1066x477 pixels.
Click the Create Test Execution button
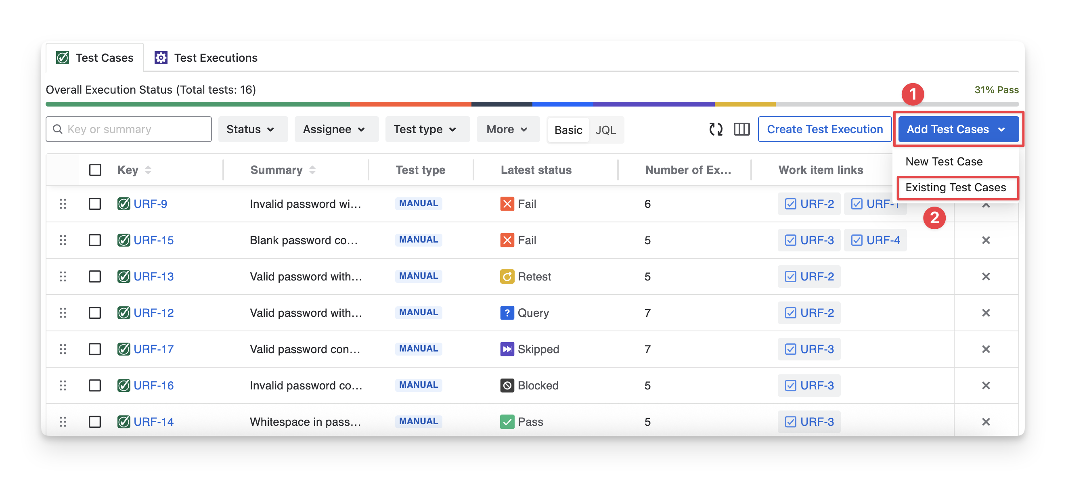click(824, 130)
